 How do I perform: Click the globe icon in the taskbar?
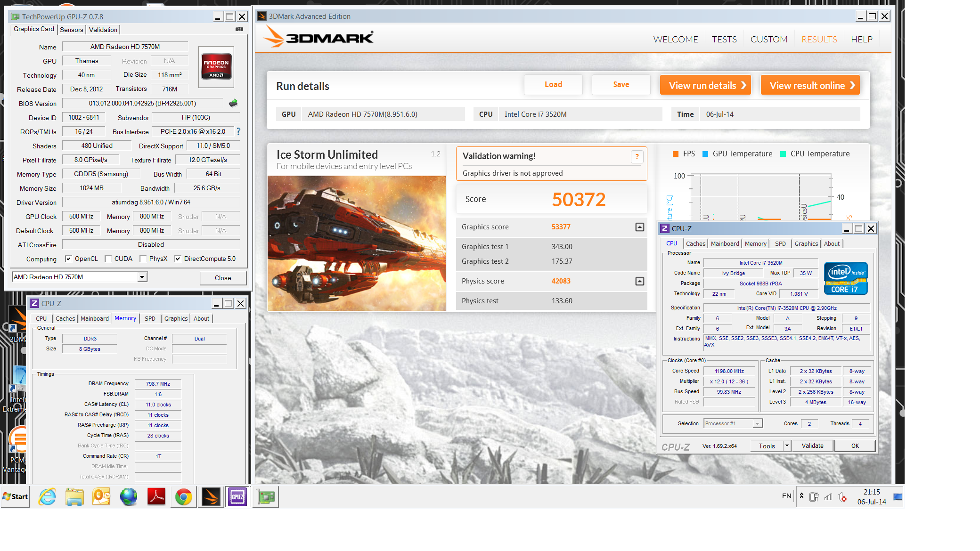pos(128,497)
